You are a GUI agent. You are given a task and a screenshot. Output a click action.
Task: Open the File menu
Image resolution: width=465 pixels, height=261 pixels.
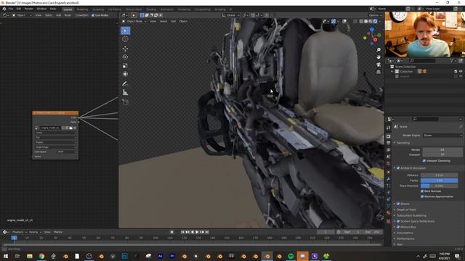(11, 9)
